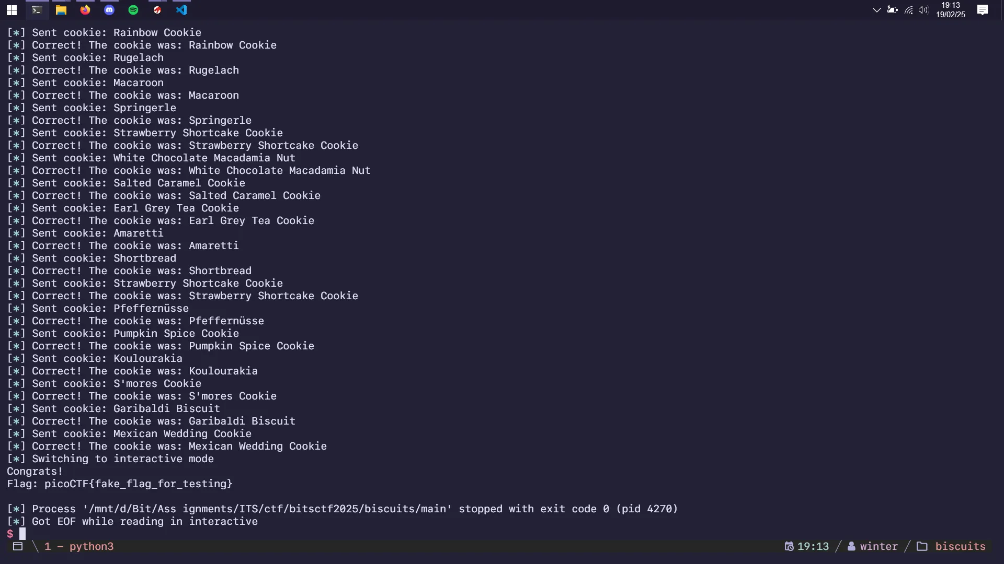Click the terminal icon in taskbar

click(37, 10)
